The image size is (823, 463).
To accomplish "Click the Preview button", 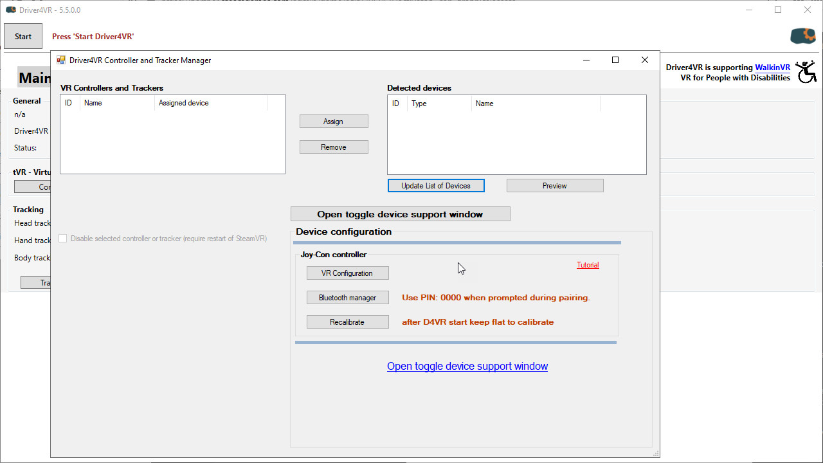I will click(x=554, y=185).
